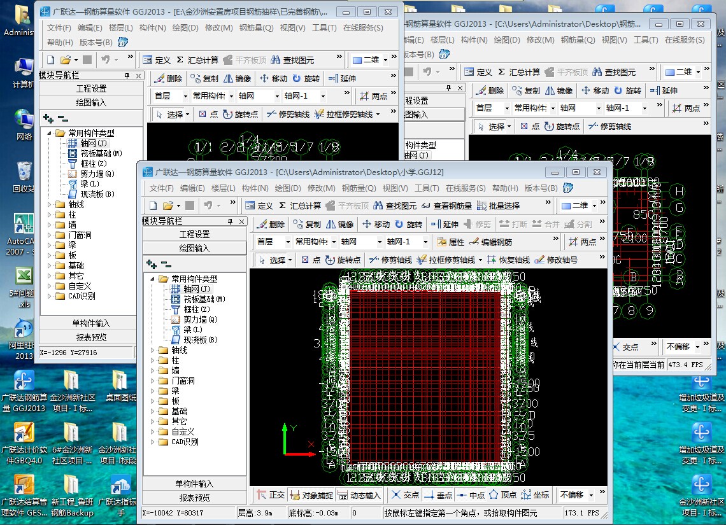The image size is (726, 525).
Task: Click 汇总计算 in right background window
Action: tap(520, 72)
